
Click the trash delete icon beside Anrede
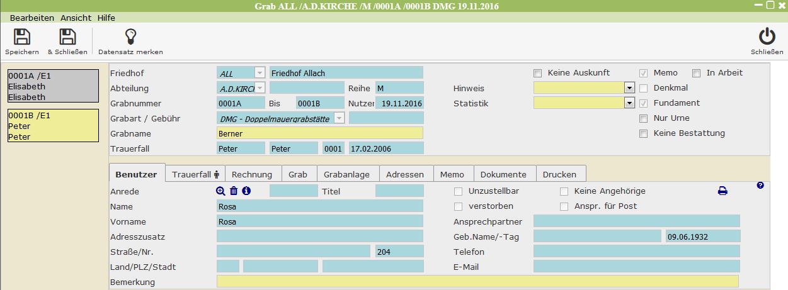(x=234, y=191)
